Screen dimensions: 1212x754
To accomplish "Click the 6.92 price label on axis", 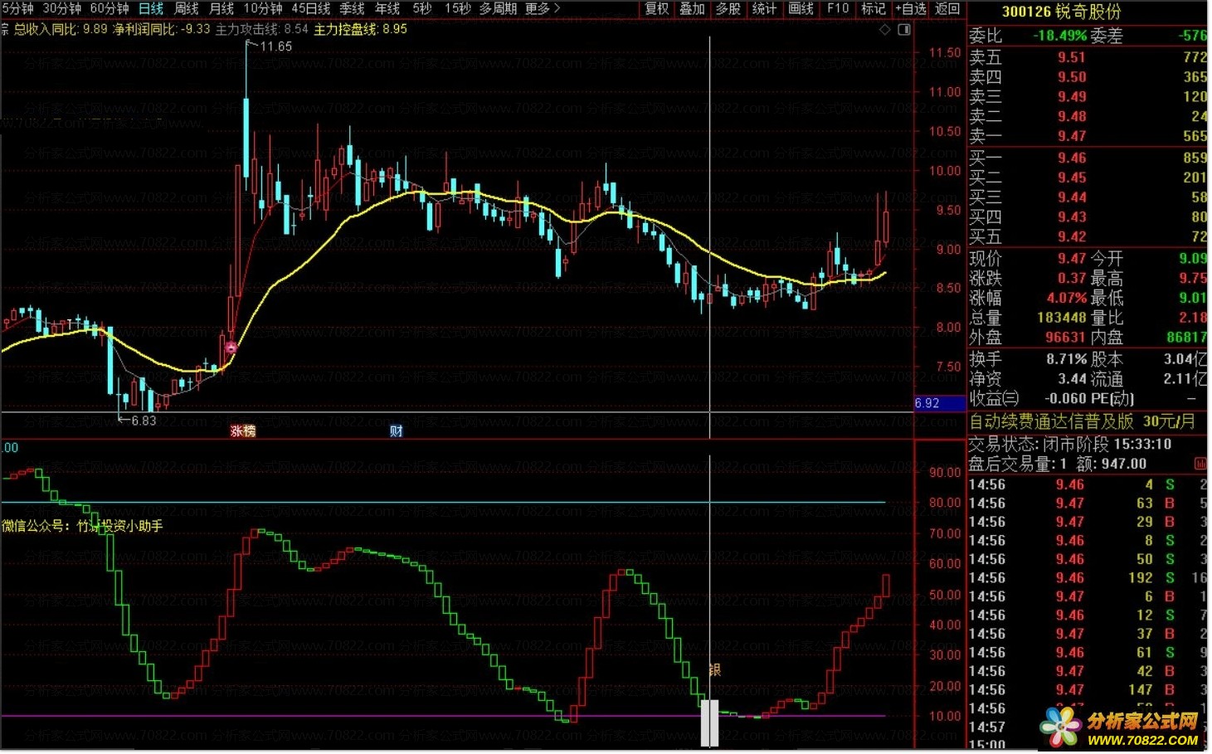I will (927, 404).
